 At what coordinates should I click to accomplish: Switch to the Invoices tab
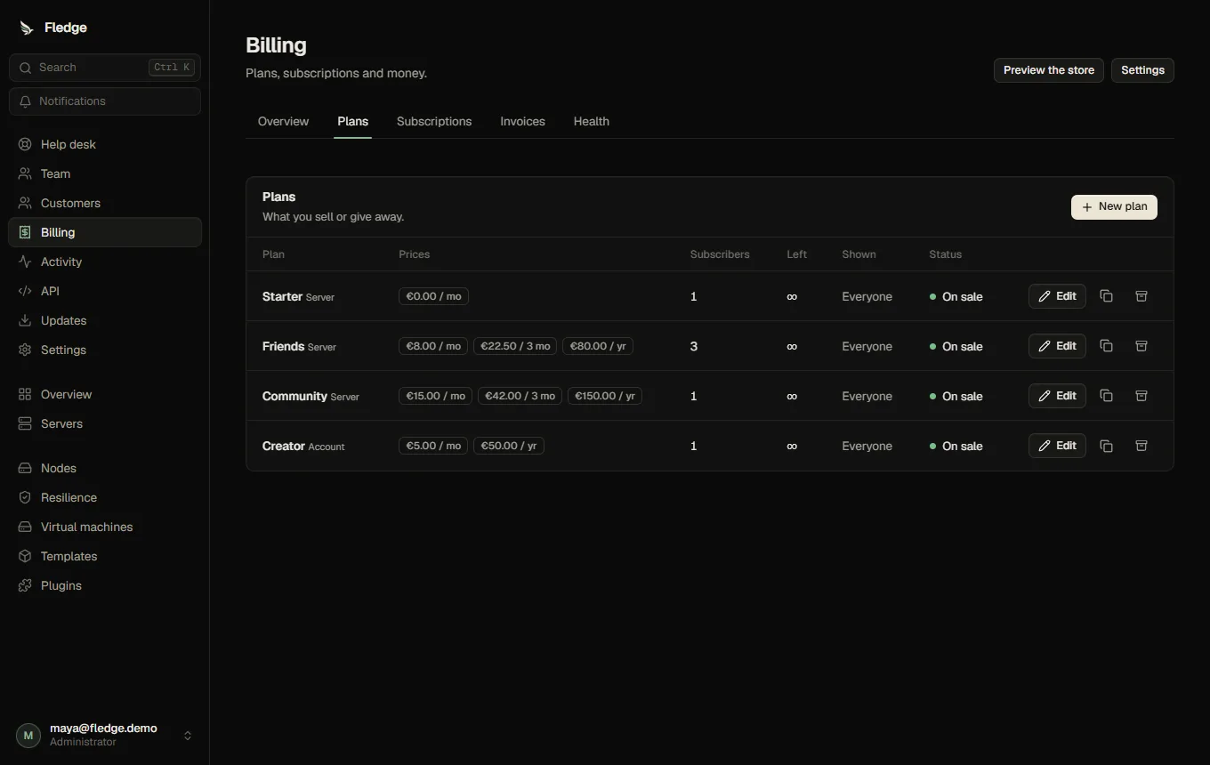tap(522, 121)
